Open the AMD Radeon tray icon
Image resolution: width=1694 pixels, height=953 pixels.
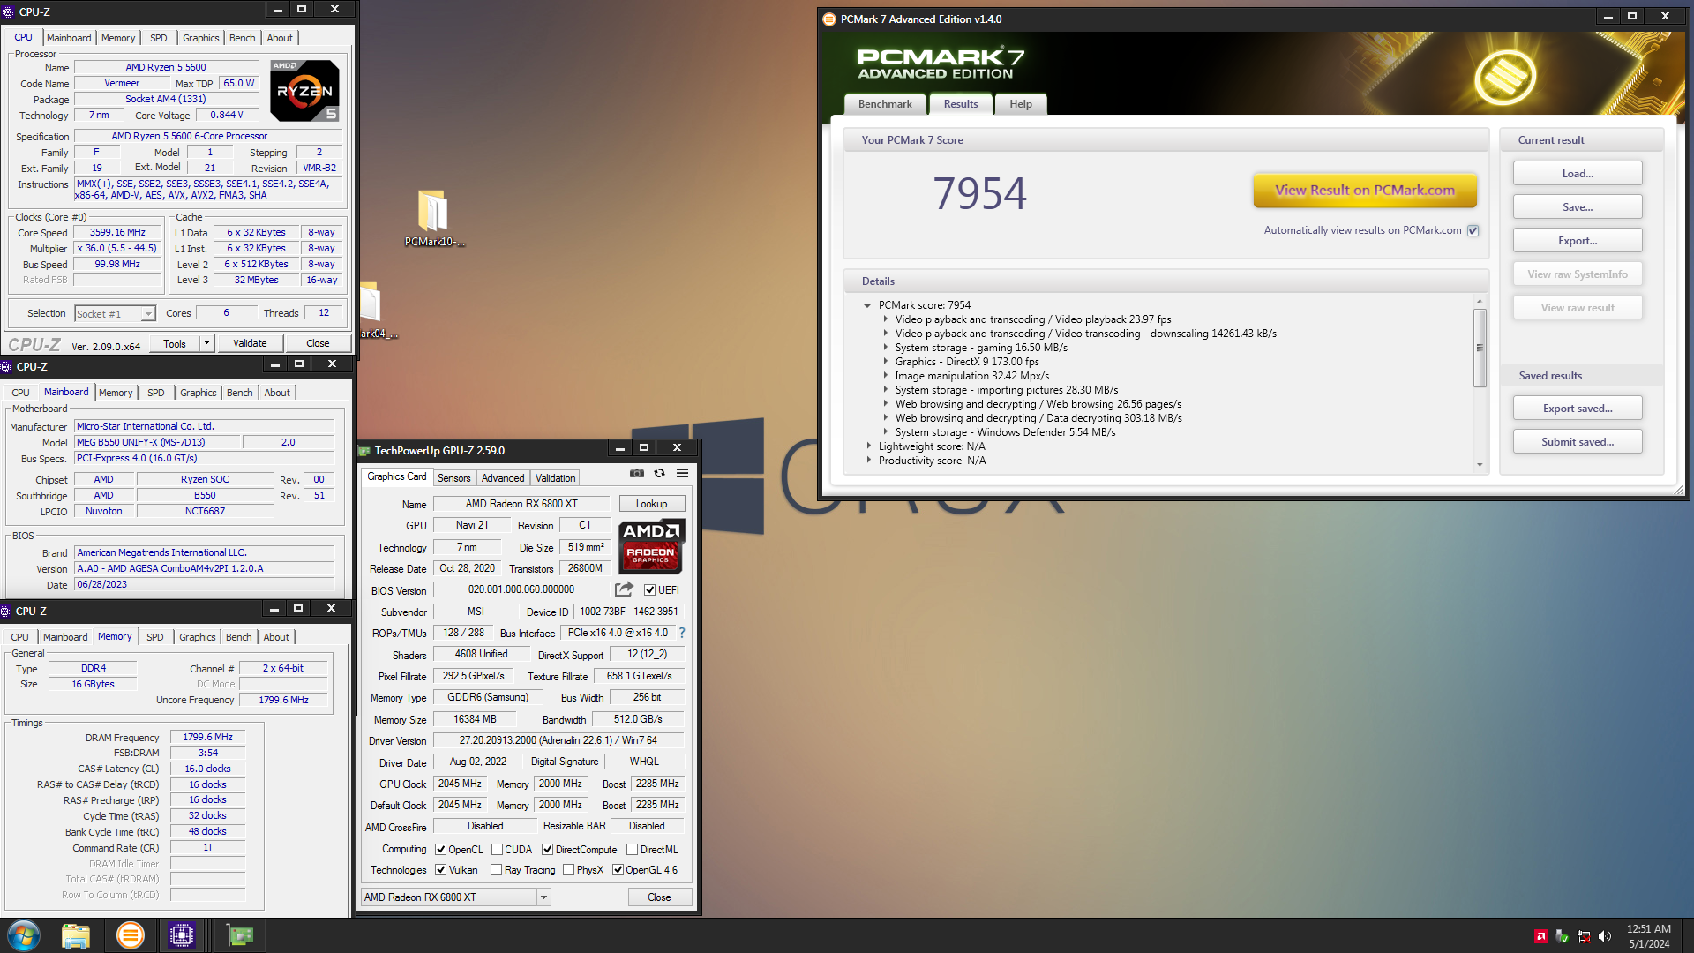coord(1540,936)
